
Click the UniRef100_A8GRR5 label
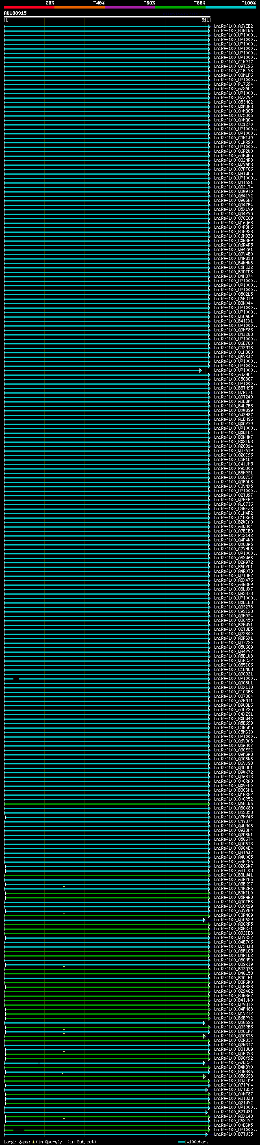click(x=233, y=924)
